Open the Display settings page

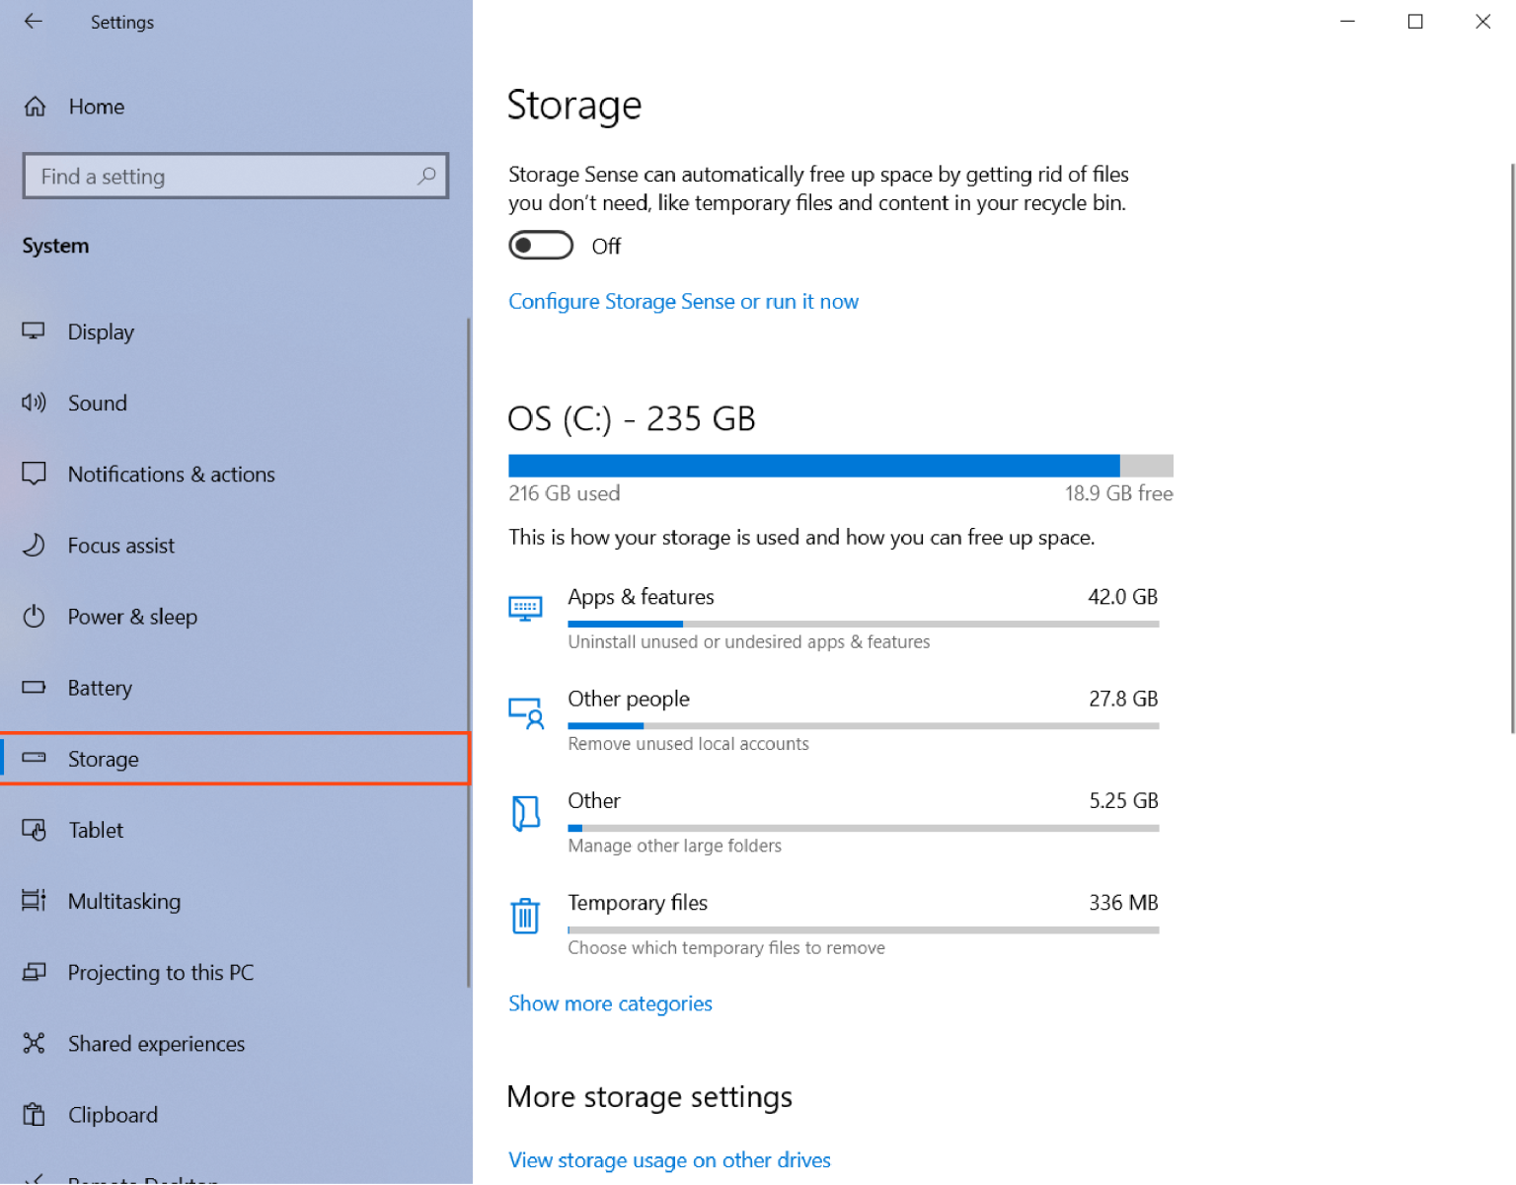(101, 333)
